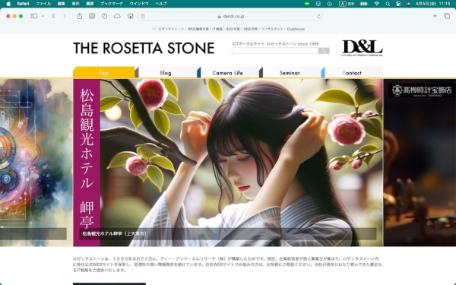The image size is (456, 285).
Task: Click in the site search field
Action: tap(275, 51)
